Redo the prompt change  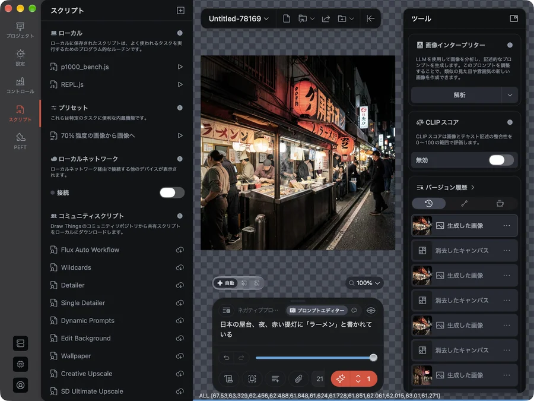(x=241, y=358)
